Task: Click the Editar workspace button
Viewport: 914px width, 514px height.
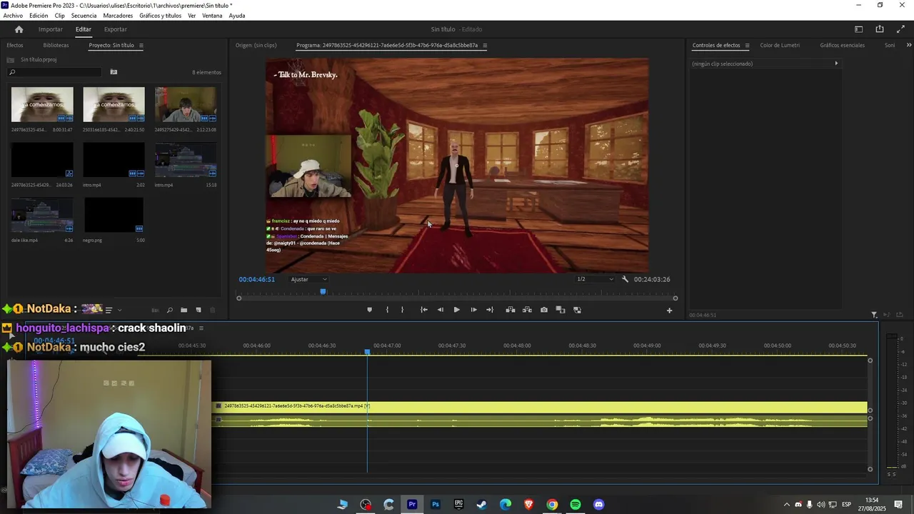Action: [x=84, y=29]
